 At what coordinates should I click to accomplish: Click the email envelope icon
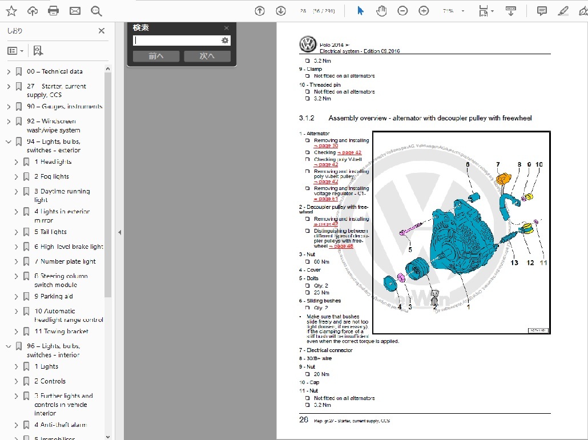75,11
